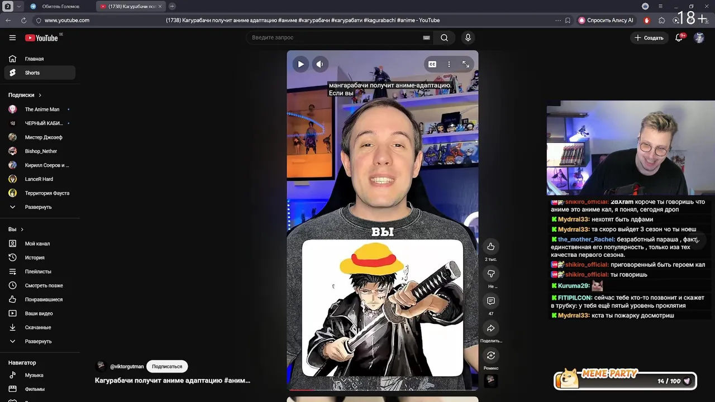715x402 pixels.
Task: Remix this Short
Action: [x=491, y=356]
